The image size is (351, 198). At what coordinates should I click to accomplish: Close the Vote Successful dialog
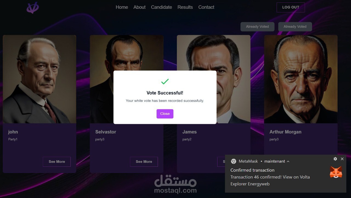point(165,113)
